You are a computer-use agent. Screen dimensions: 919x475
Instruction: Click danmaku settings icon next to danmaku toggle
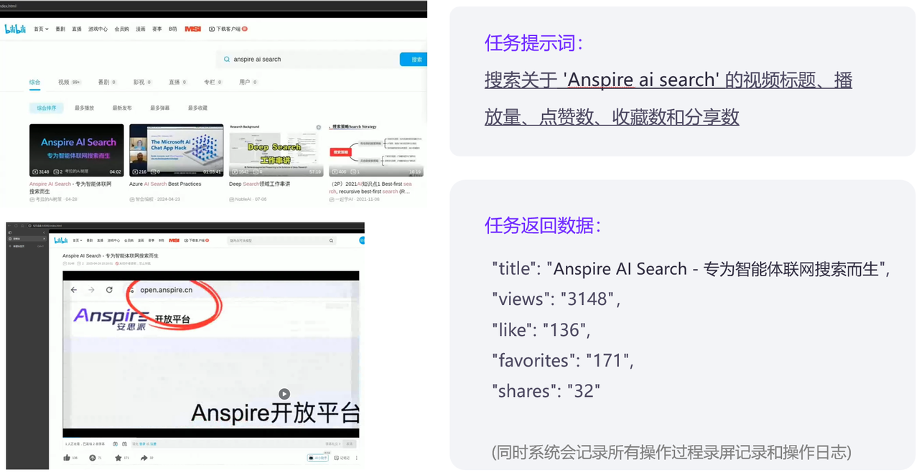[124, 444]
